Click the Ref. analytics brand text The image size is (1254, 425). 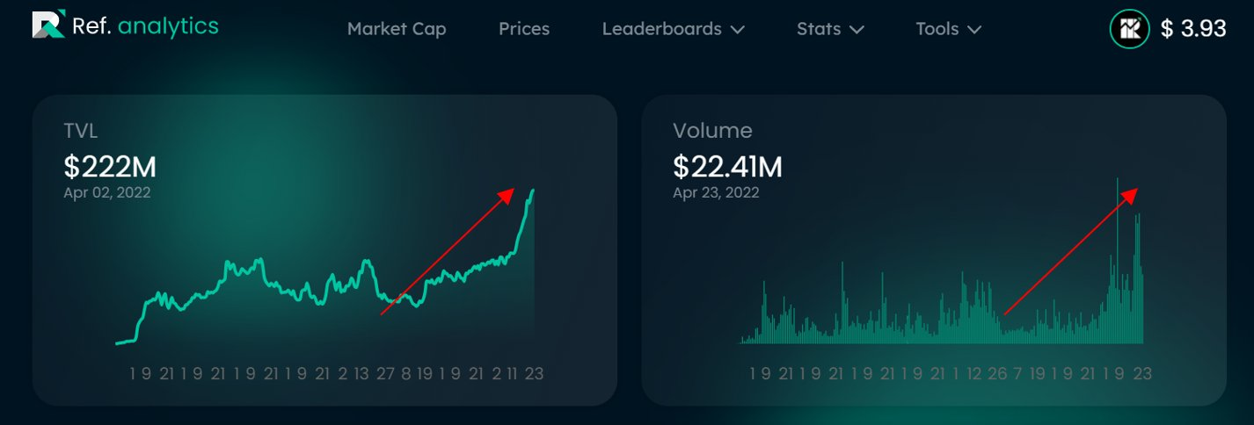point(146,26)
